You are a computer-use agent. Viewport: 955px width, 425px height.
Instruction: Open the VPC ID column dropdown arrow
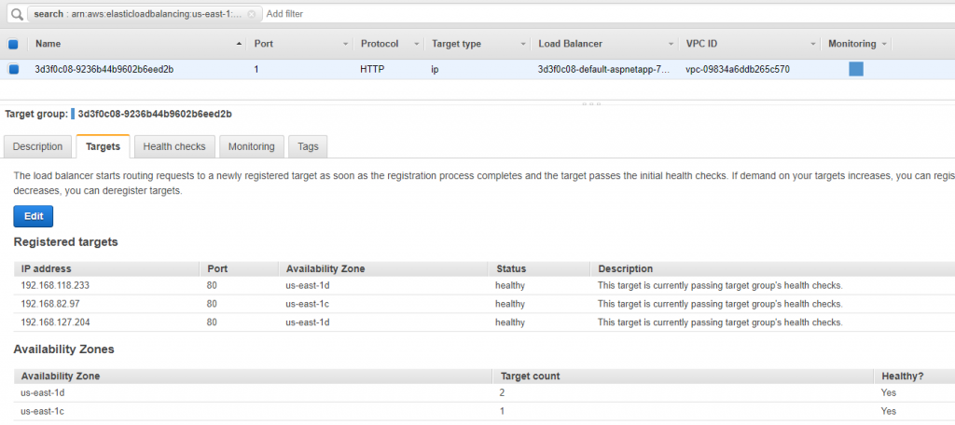[812, 45]
